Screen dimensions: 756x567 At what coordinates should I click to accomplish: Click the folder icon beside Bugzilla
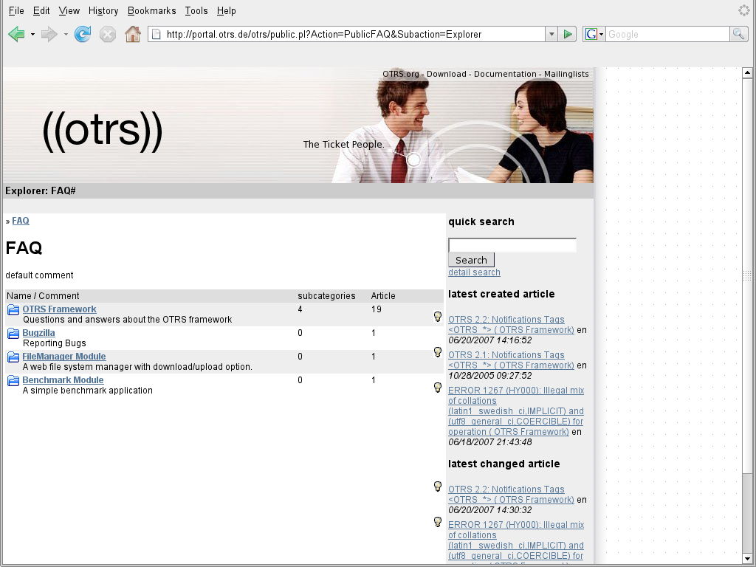click(13, 334)
